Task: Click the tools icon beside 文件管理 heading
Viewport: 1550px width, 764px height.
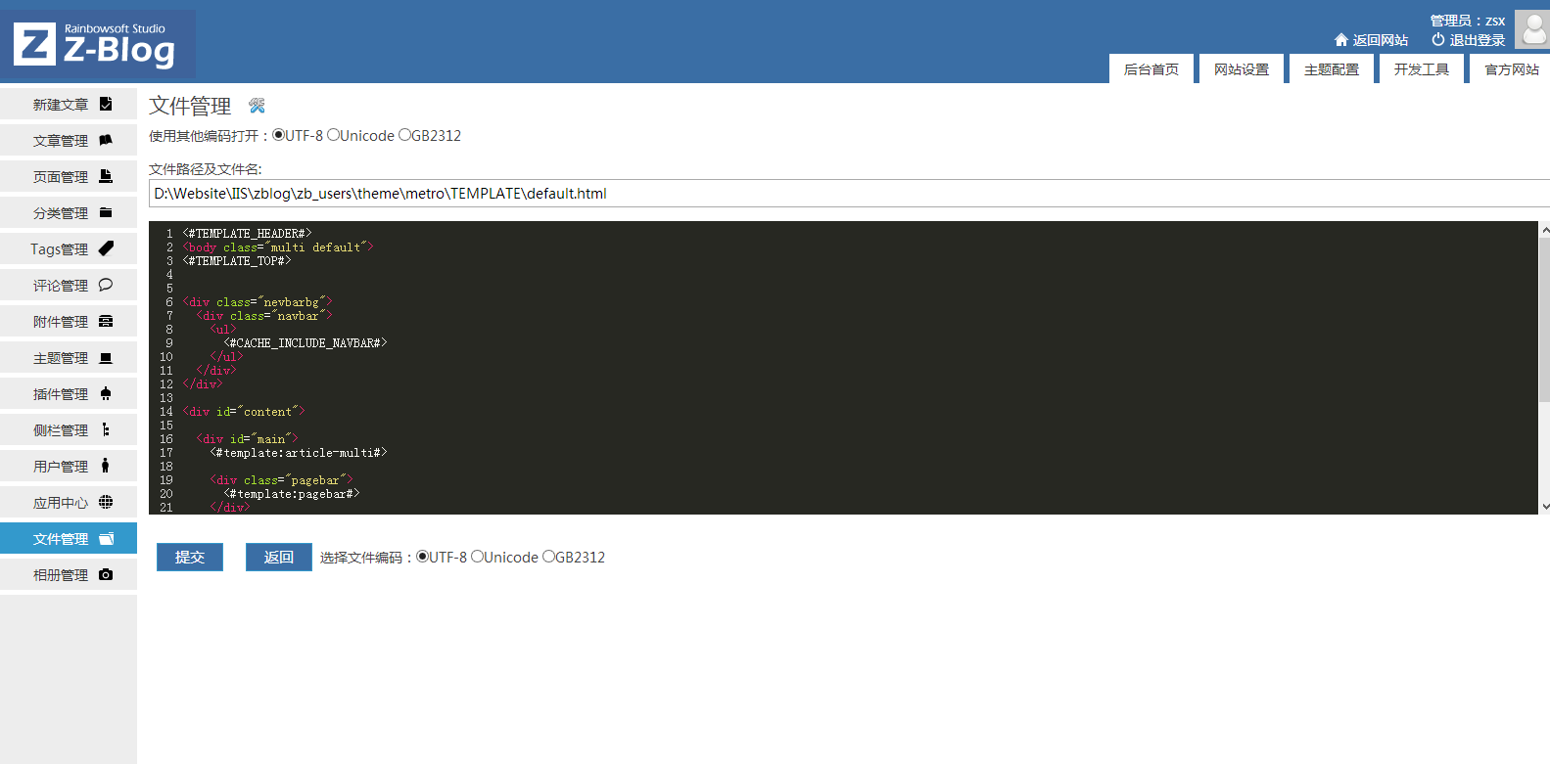Action: click(257, 106)
